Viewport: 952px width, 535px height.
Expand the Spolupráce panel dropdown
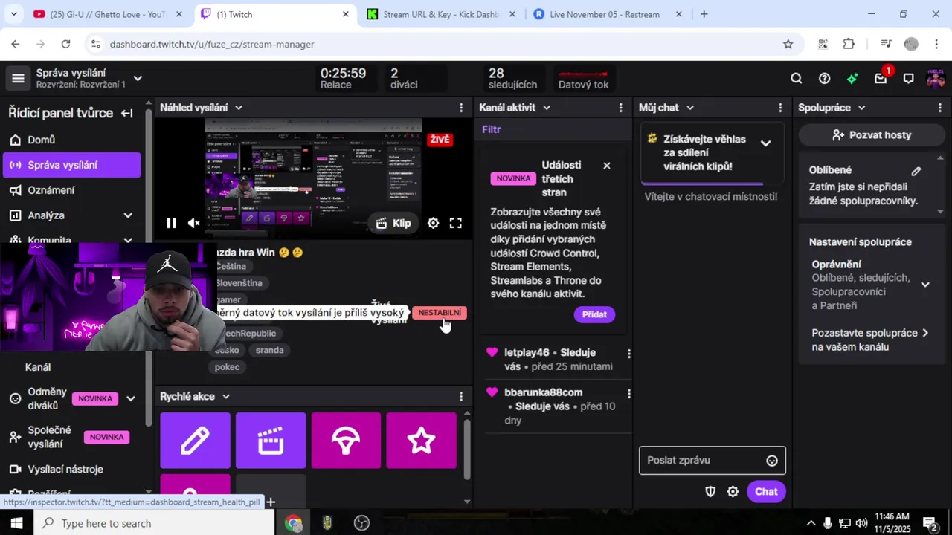point(862,108)
